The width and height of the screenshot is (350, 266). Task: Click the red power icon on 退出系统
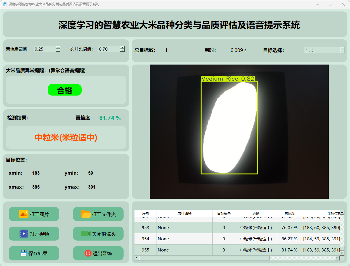point(88,253)
